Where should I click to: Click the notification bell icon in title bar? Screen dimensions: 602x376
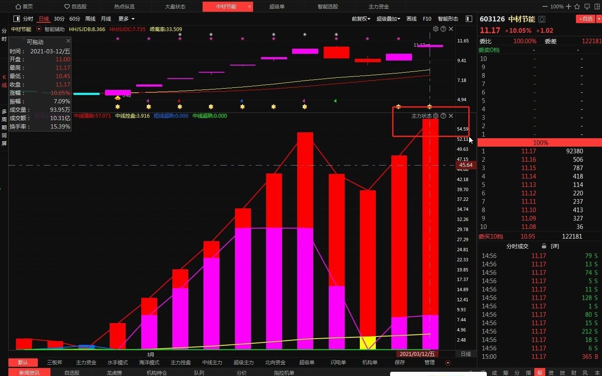(x=587, y=7)
